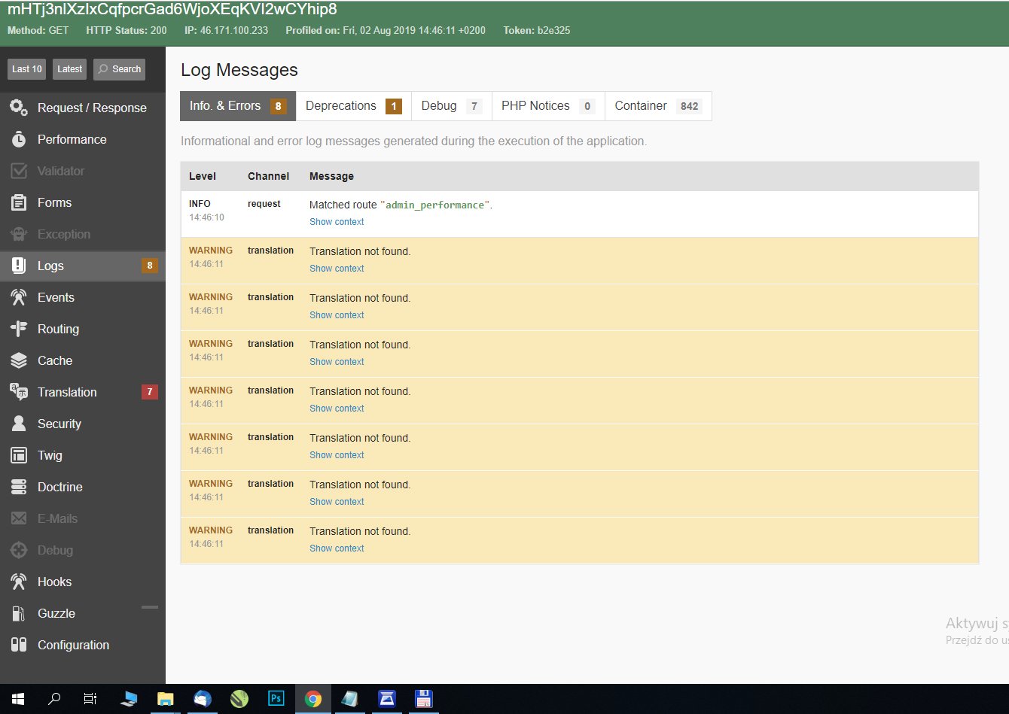Click the 14:46:10 timestamp
This screenshot has width=1009, height=714.
206,217
